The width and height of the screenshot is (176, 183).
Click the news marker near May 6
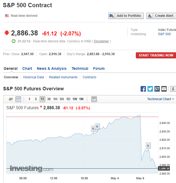[148, 145]
